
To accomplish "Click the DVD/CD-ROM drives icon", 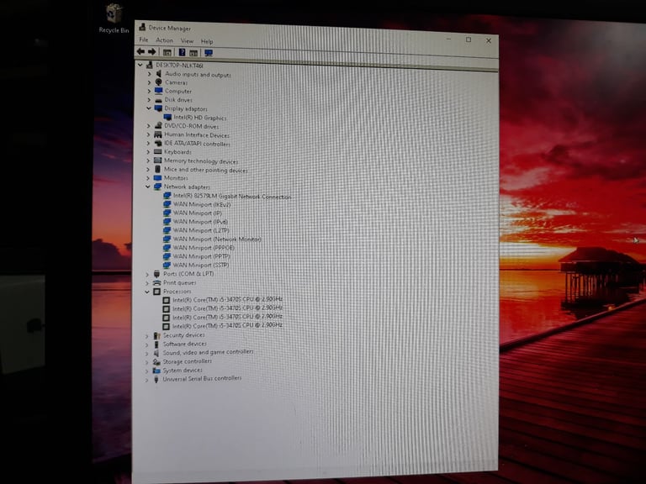I will click(x=158, y=126).
